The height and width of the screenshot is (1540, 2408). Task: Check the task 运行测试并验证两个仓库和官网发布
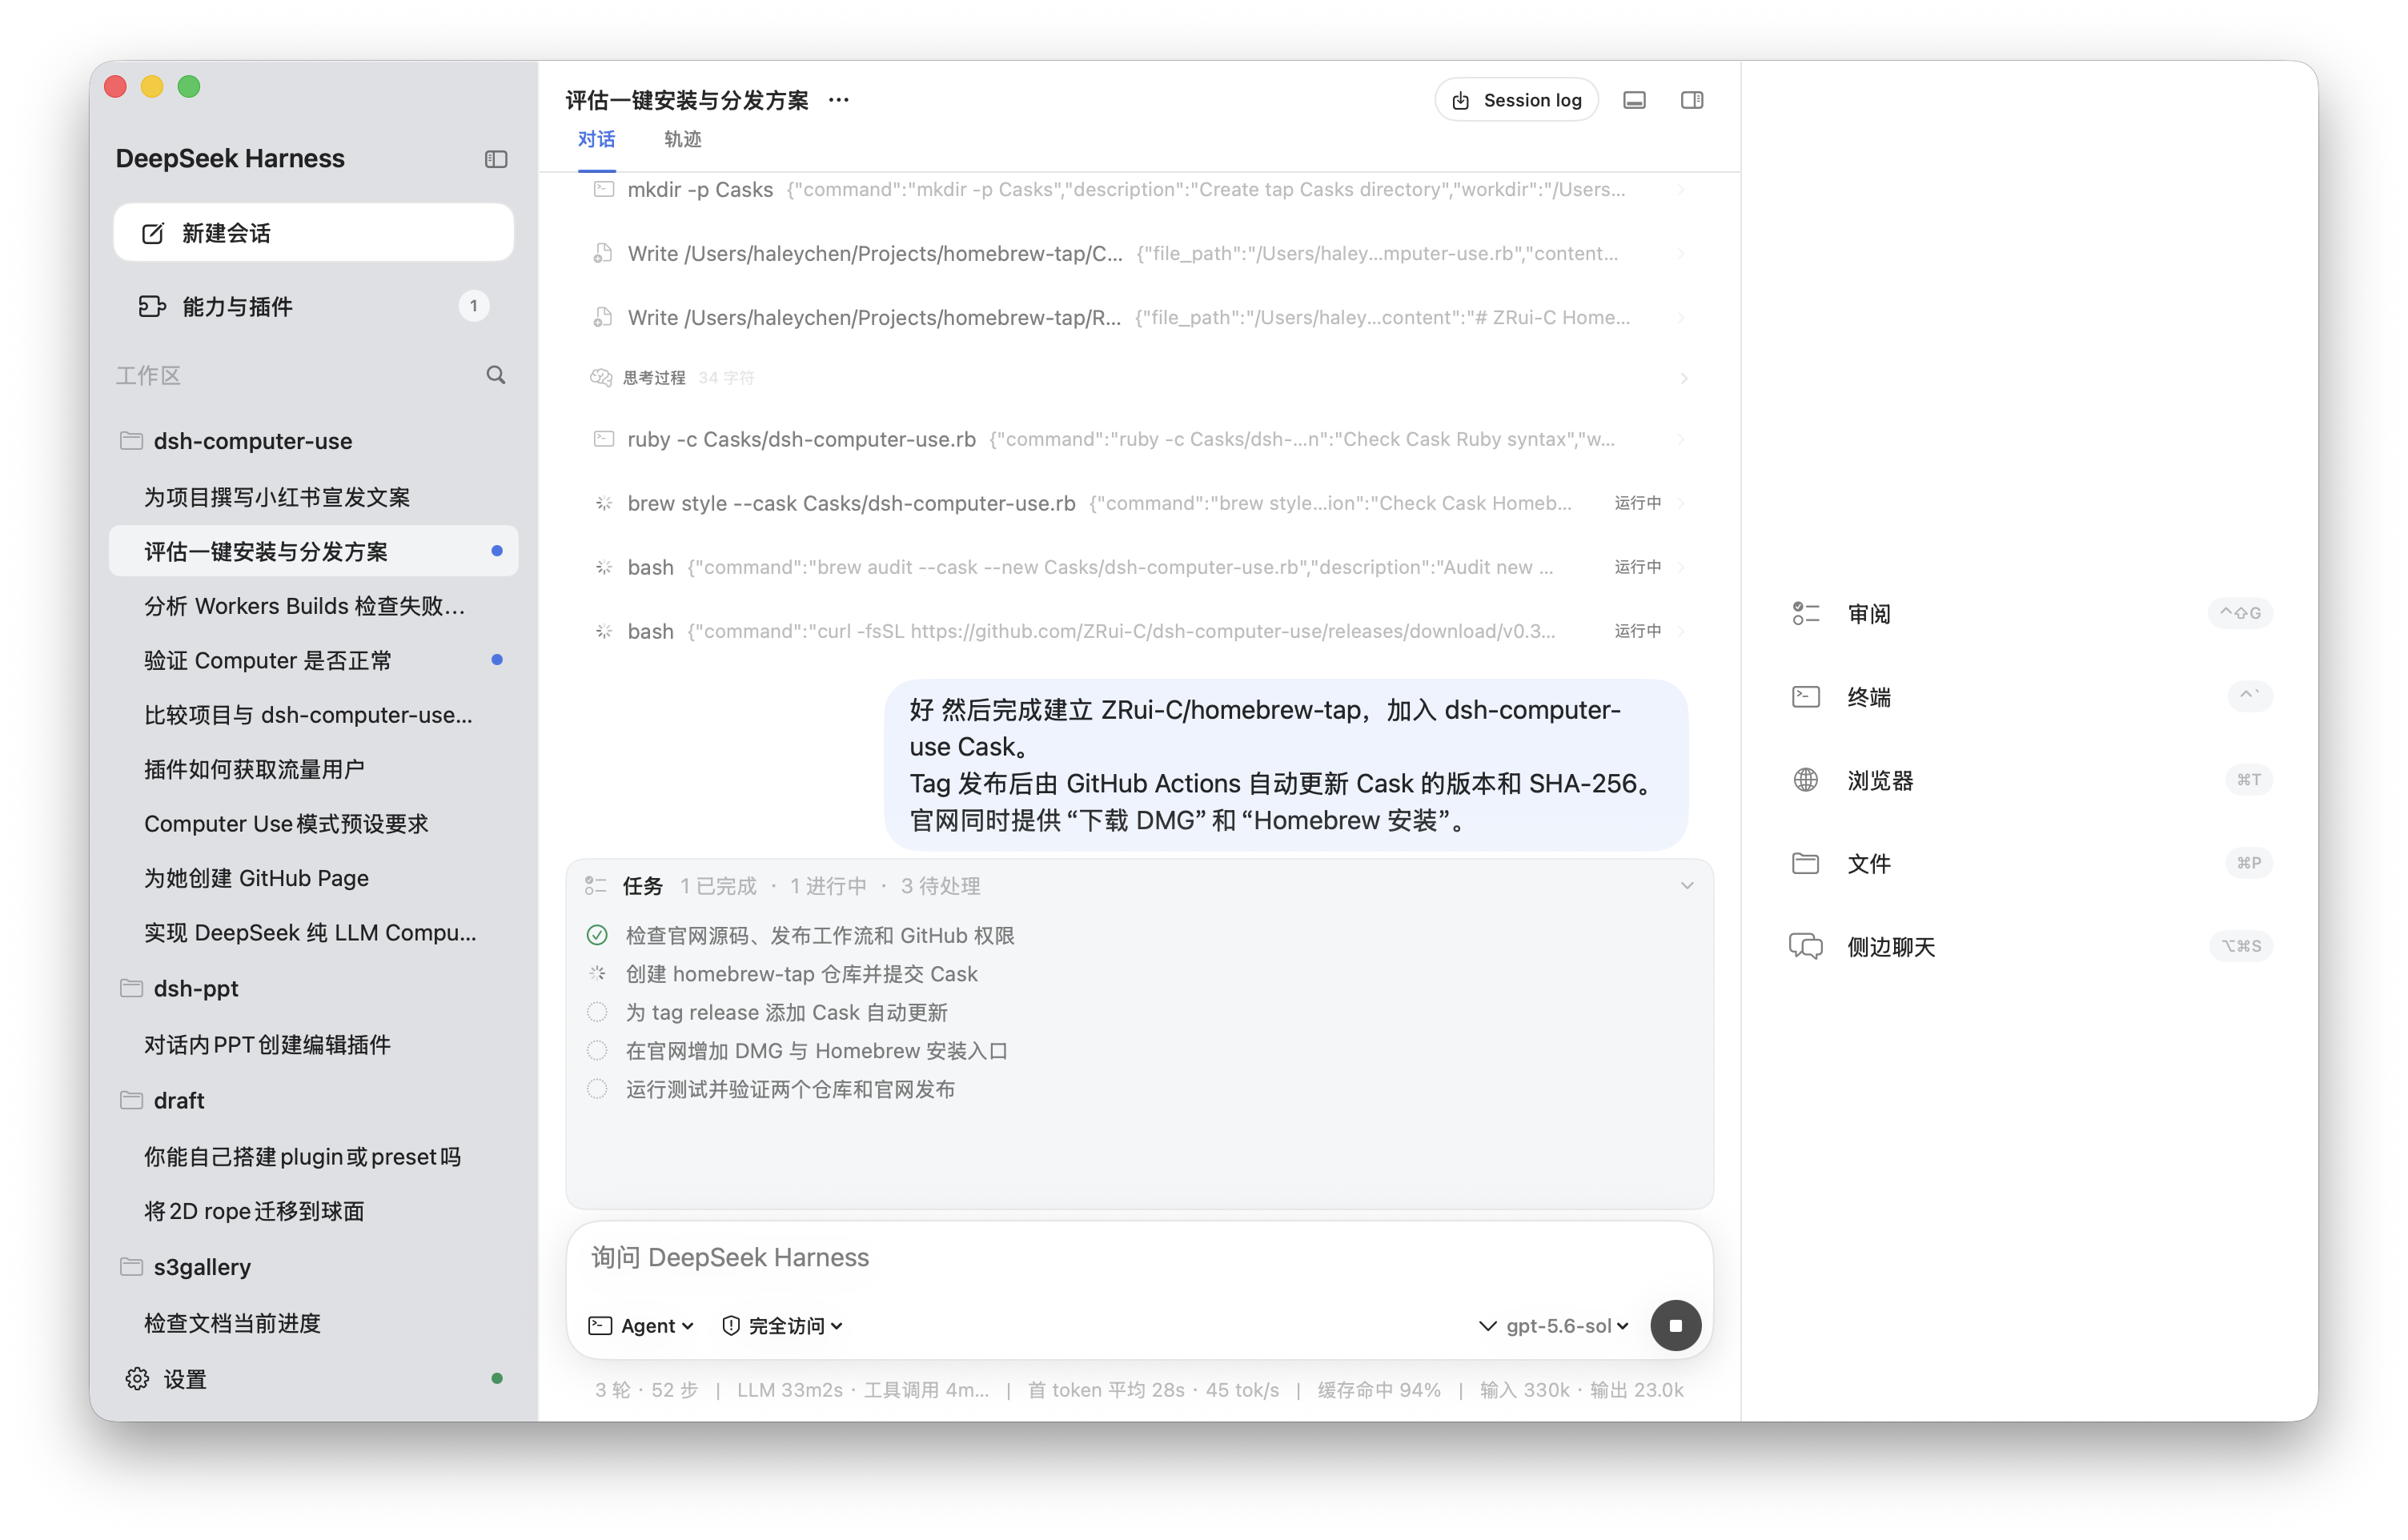pyautogui.click(x=597, y=1089)
